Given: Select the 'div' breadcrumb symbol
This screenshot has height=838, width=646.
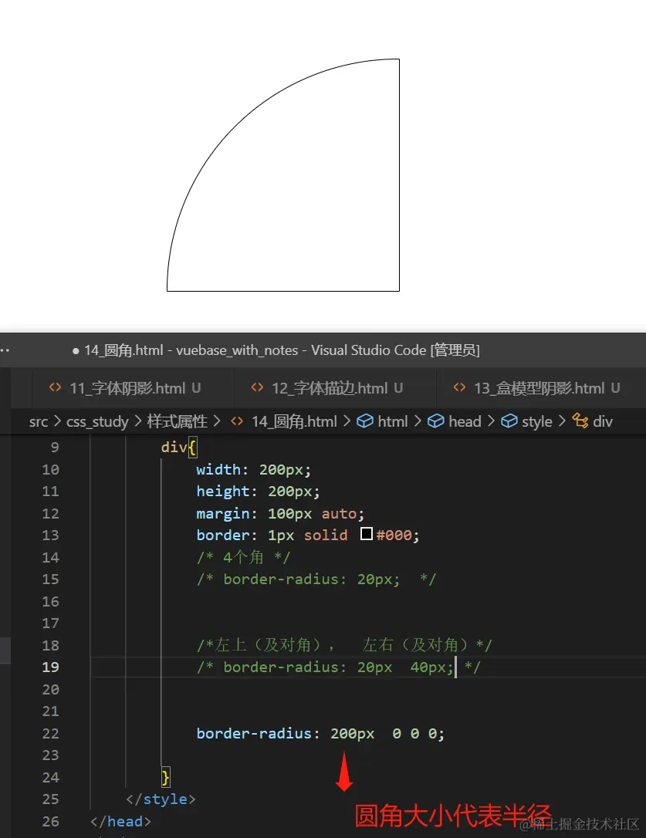Looking at the screenshot, I should [603, 421].
